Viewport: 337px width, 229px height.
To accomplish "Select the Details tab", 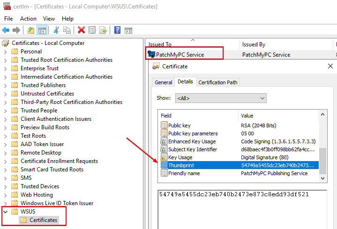I will [185, 81].
